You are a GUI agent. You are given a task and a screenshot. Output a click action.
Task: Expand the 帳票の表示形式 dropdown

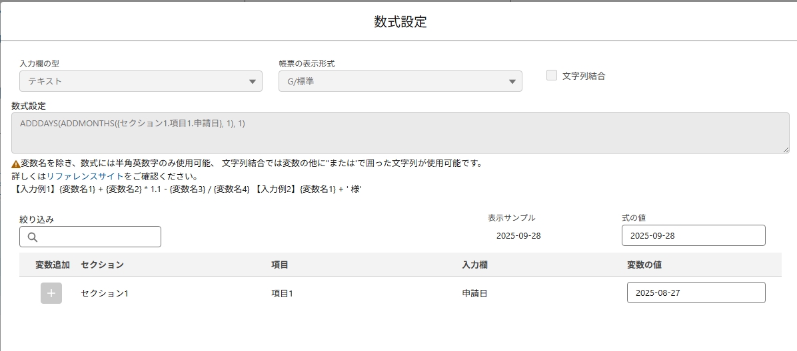400,81
